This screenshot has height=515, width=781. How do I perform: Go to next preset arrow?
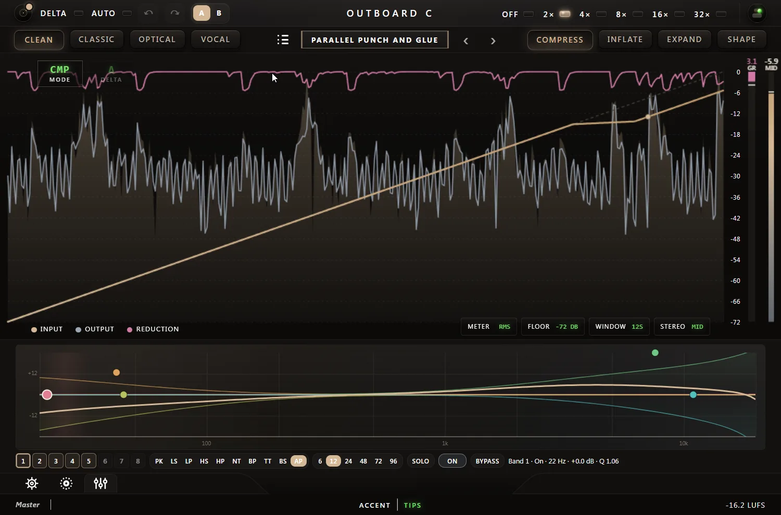point(493,41)
